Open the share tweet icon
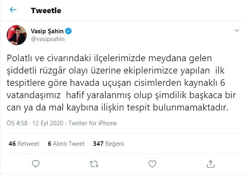 pyautogui.click(x=211, y=164)
